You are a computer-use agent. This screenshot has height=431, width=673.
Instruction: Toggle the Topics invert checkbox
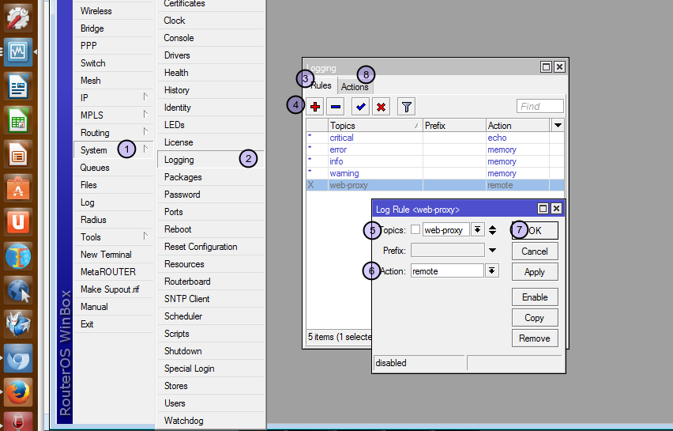(415, 230)
